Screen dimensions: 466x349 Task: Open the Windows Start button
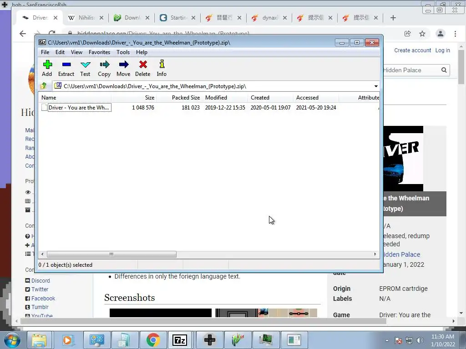[12, 340]
